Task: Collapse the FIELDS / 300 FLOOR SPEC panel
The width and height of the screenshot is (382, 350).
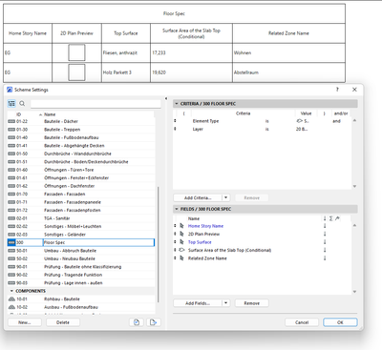Action: pos(177,209)
